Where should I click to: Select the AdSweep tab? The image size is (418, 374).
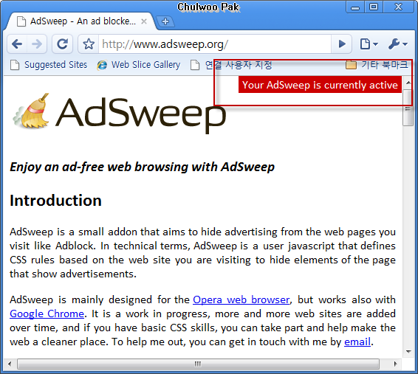80,21
